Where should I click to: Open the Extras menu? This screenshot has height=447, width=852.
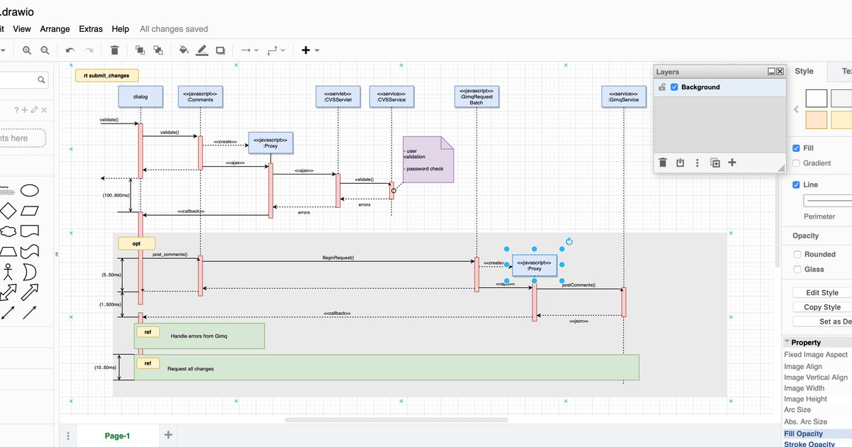click(91, 29)
